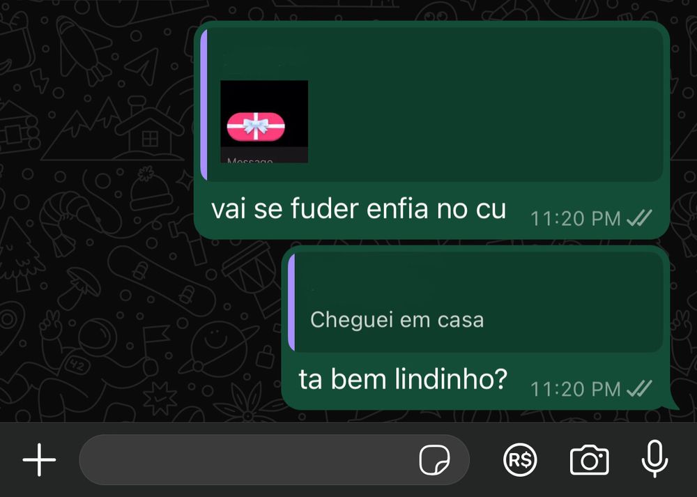Click the pink gift ribbon in thumbnail

pos(256,127)
